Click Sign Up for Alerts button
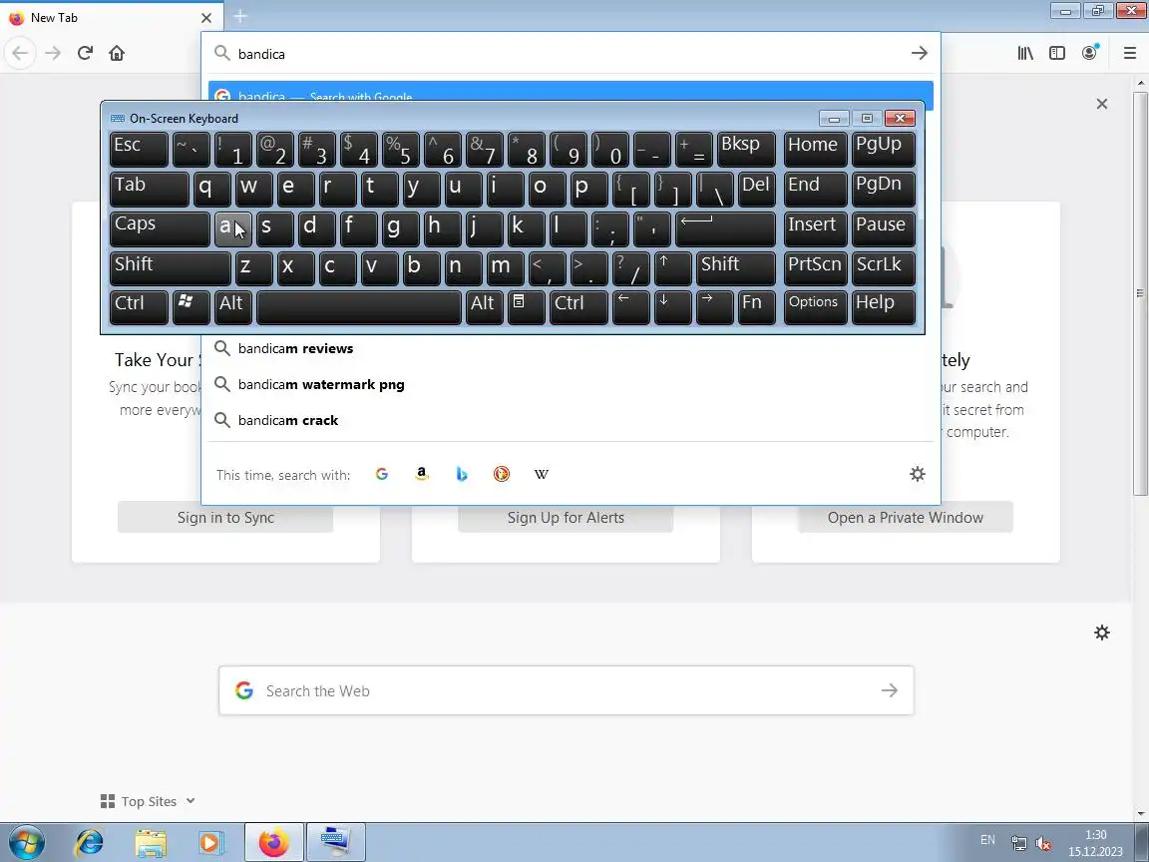This screenshot has width=1149, height=862. coord(566,518)
